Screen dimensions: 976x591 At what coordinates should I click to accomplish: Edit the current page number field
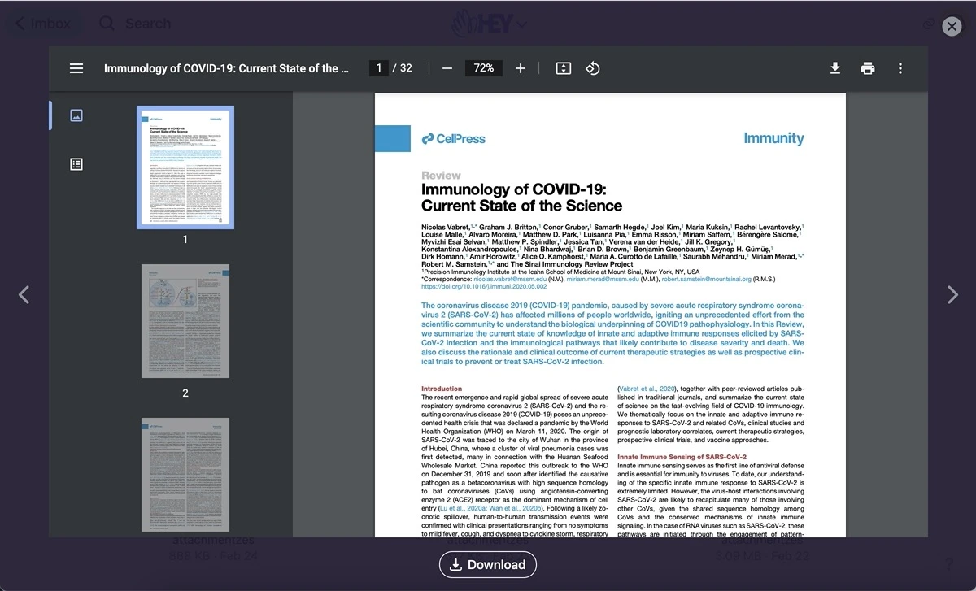tap(378, 68)
